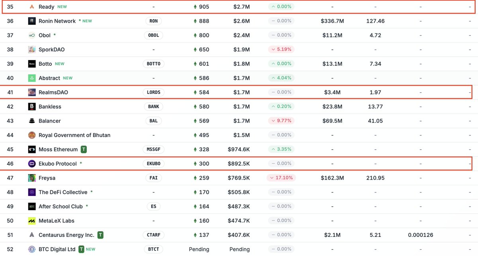This screenshot has height=256, width=478.
Task: Click the Balancer logo icon
Action: click(32, 121)
